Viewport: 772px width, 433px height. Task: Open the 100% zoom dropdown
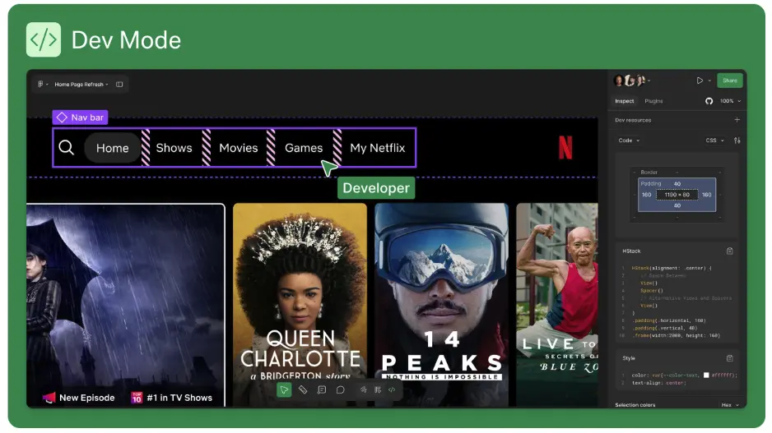click(x=730, y=101)
